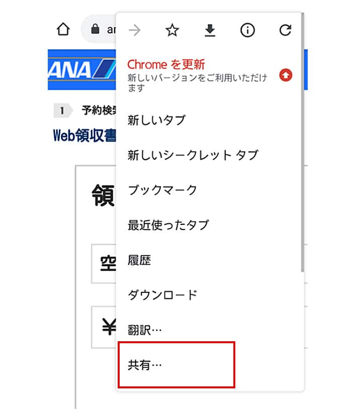355x419 pixels.
Task: Open page info with the circled i icon
Action: click(x=247, y=31)
